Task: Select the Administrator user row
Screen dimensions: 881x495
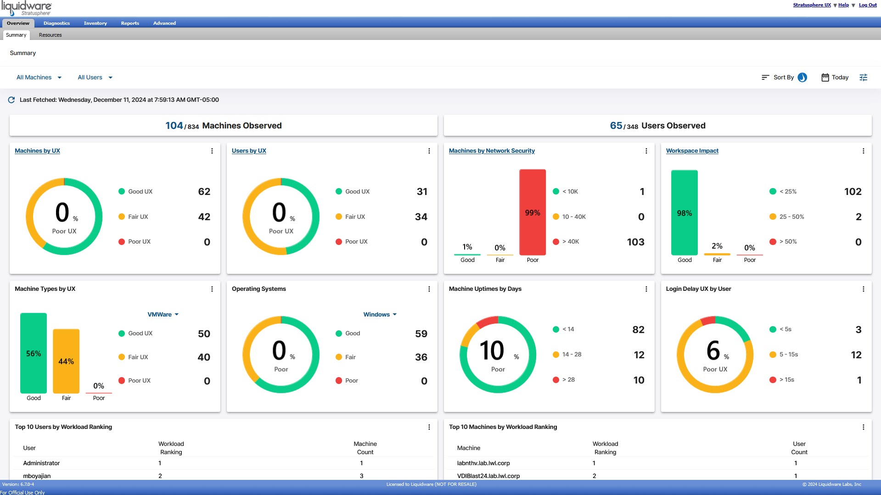Action: tap(224, 463)
